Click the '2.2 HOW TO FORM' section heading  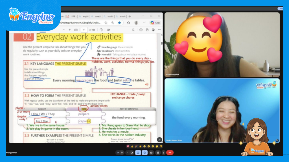point(55,96)
